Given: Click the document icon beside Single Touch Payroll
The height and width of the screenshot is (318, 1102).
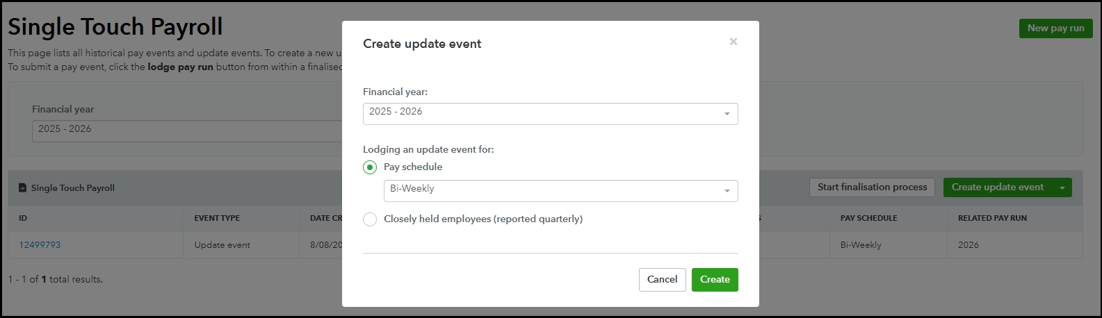Looking at the screenshot, I should pos(23,188).
